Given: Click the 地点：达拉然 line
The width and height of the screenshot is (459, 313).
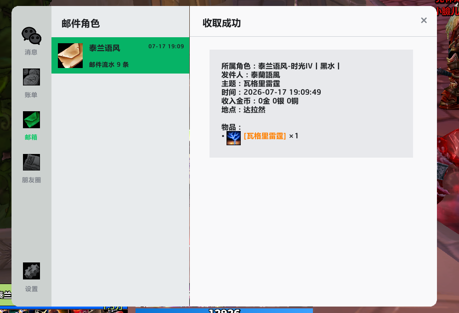Looking at the screenshot, I should point(243,110).
